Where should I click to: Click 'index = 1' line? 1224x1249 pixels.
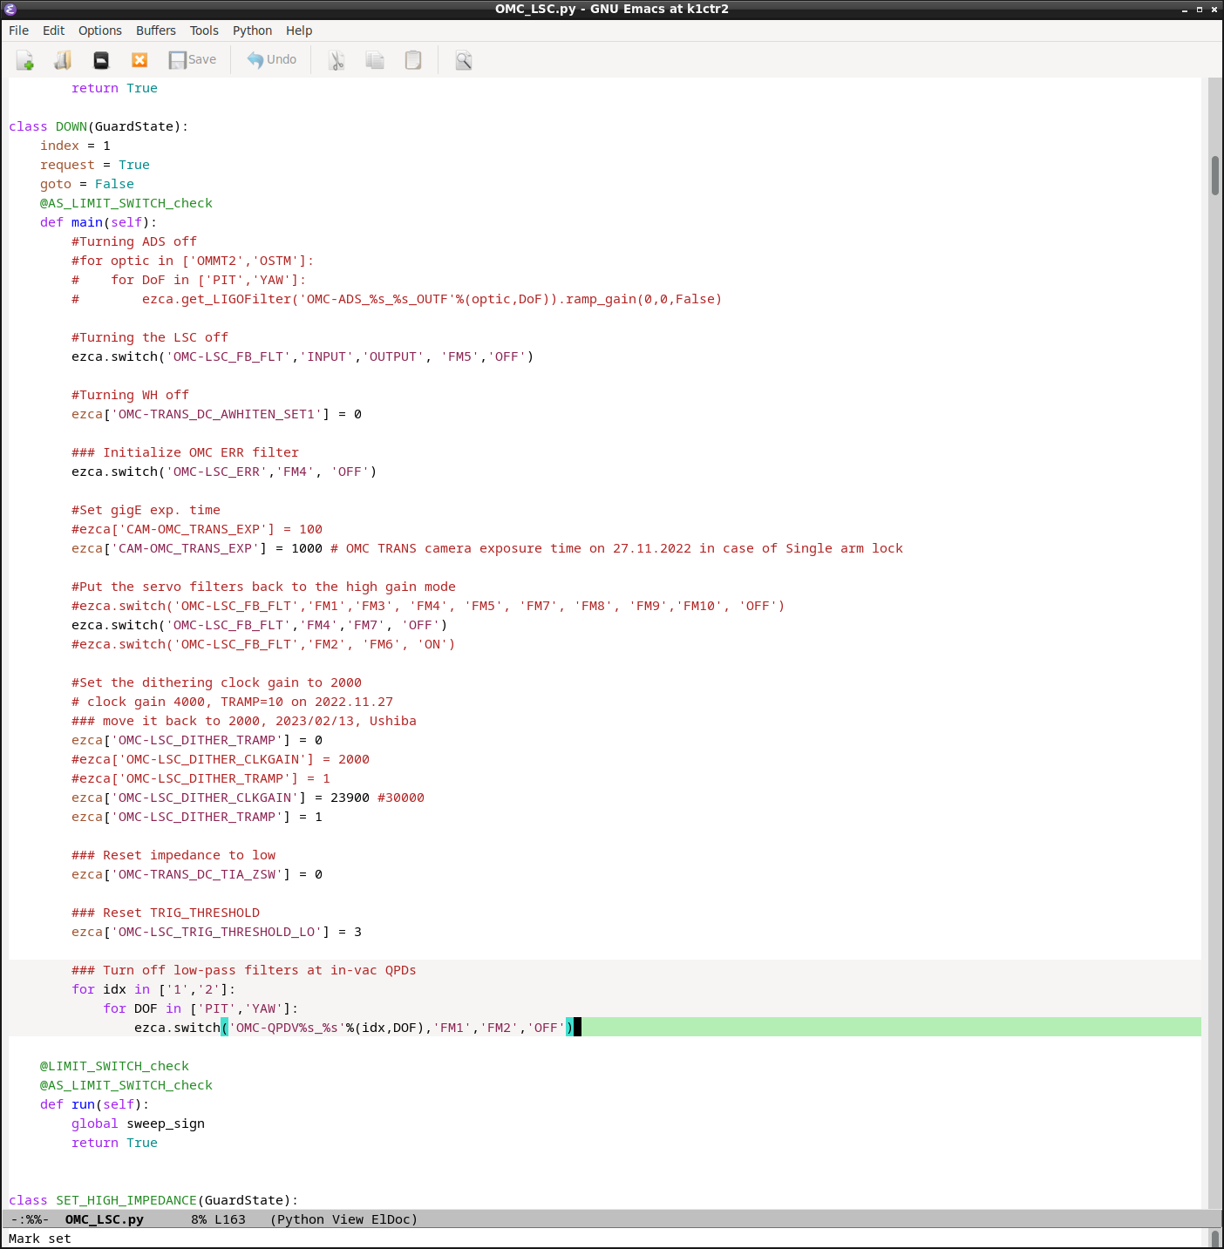[x=75, y=146]
